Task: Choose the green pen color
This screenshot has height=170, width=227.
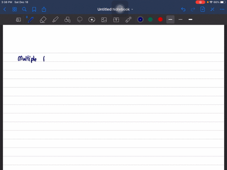Action: (x=150, y=19)
